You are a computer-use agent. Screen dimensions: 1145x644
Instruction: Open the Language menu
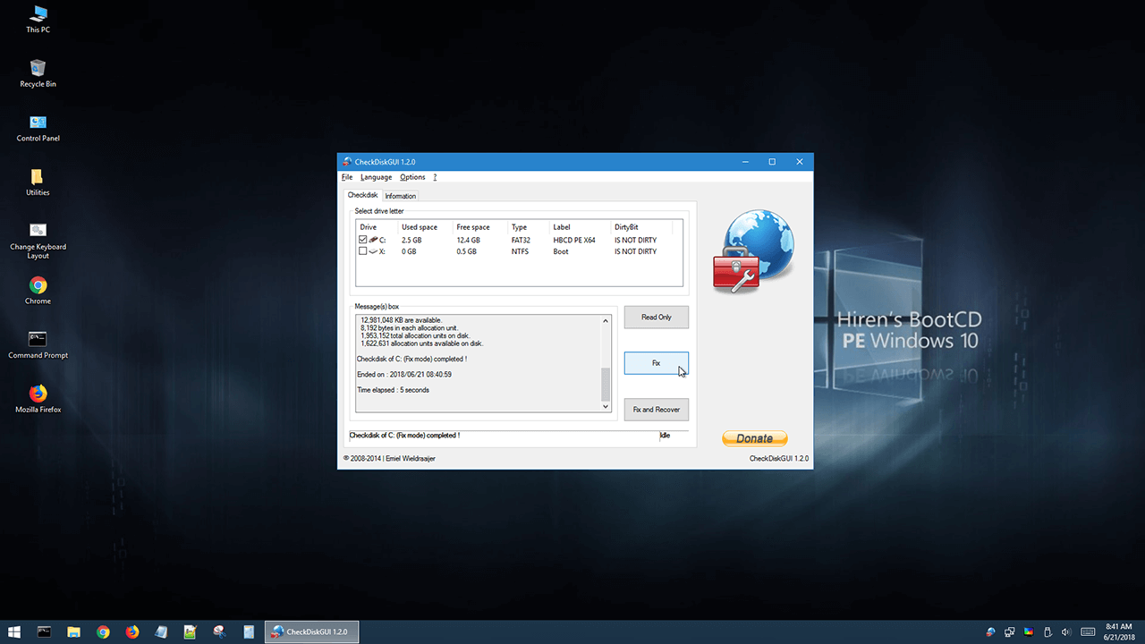(x=376, y=177)
